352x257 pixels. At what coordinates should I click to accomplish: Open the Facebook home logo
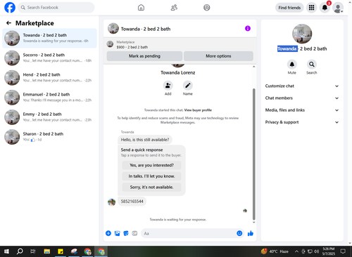point(10,8)
